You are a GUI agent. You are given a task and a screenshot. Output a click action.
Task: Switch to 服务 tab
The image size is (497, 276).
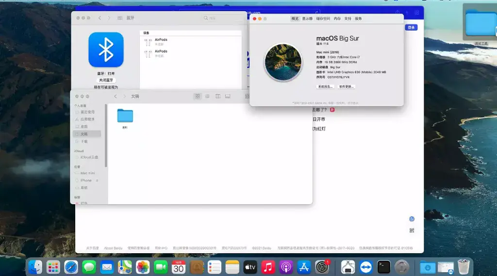358,19
